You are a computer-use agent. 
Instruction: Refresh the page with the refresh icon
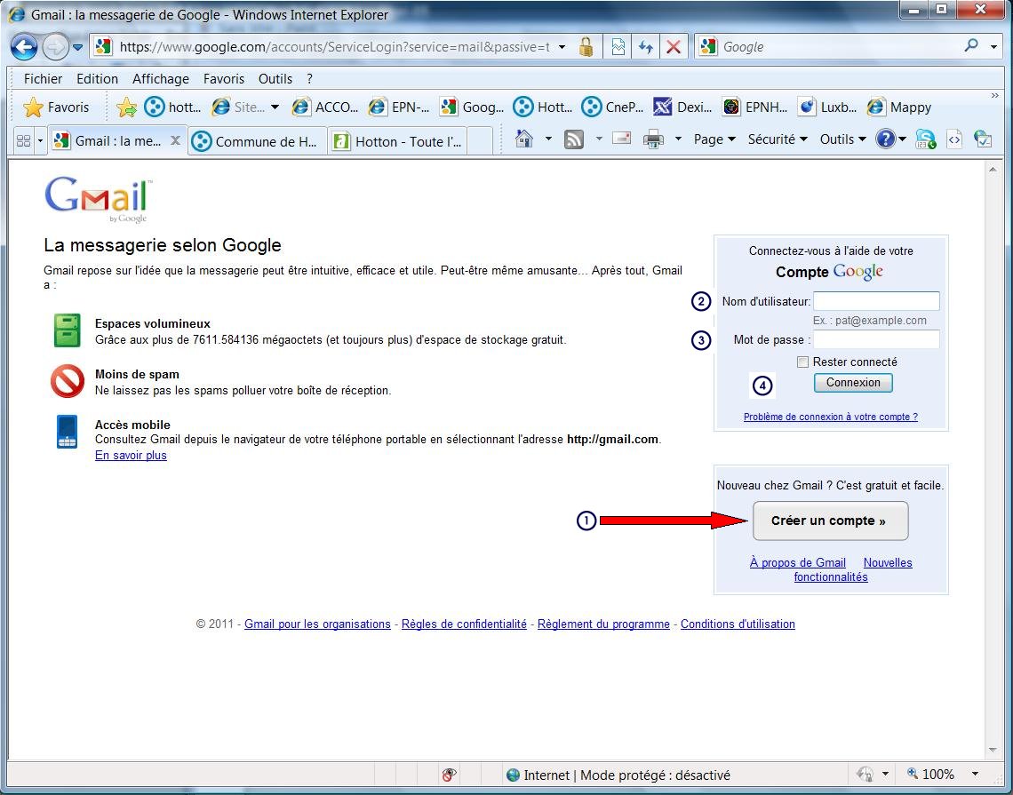click(645, 46)
